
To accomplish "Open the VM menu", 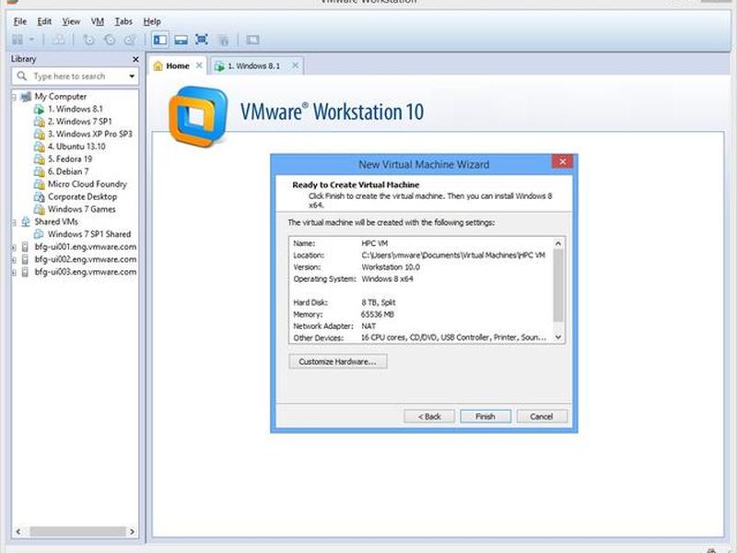I will point(98,21).
